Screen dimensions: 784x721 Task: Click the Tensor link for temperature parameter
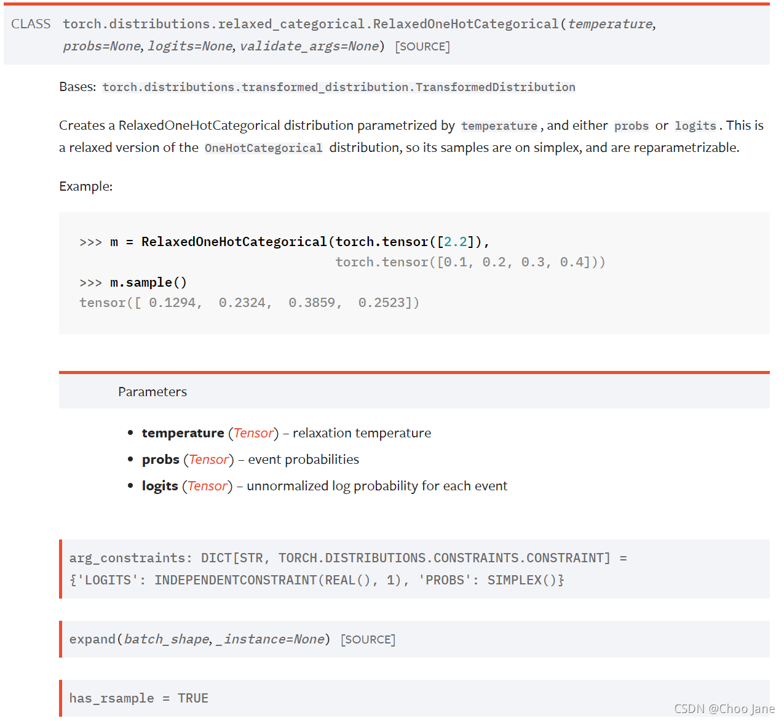point(253,433)
